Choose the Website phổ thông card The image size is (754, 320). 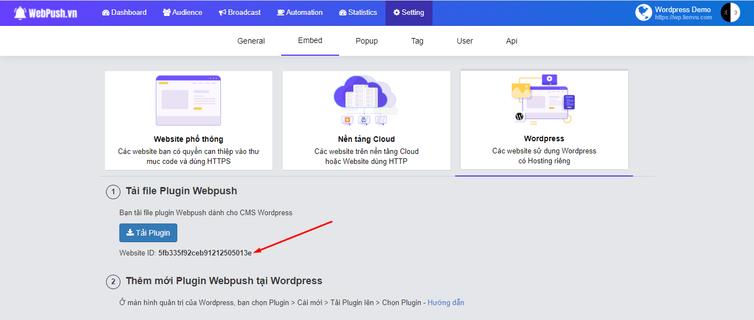click(188, 120)
